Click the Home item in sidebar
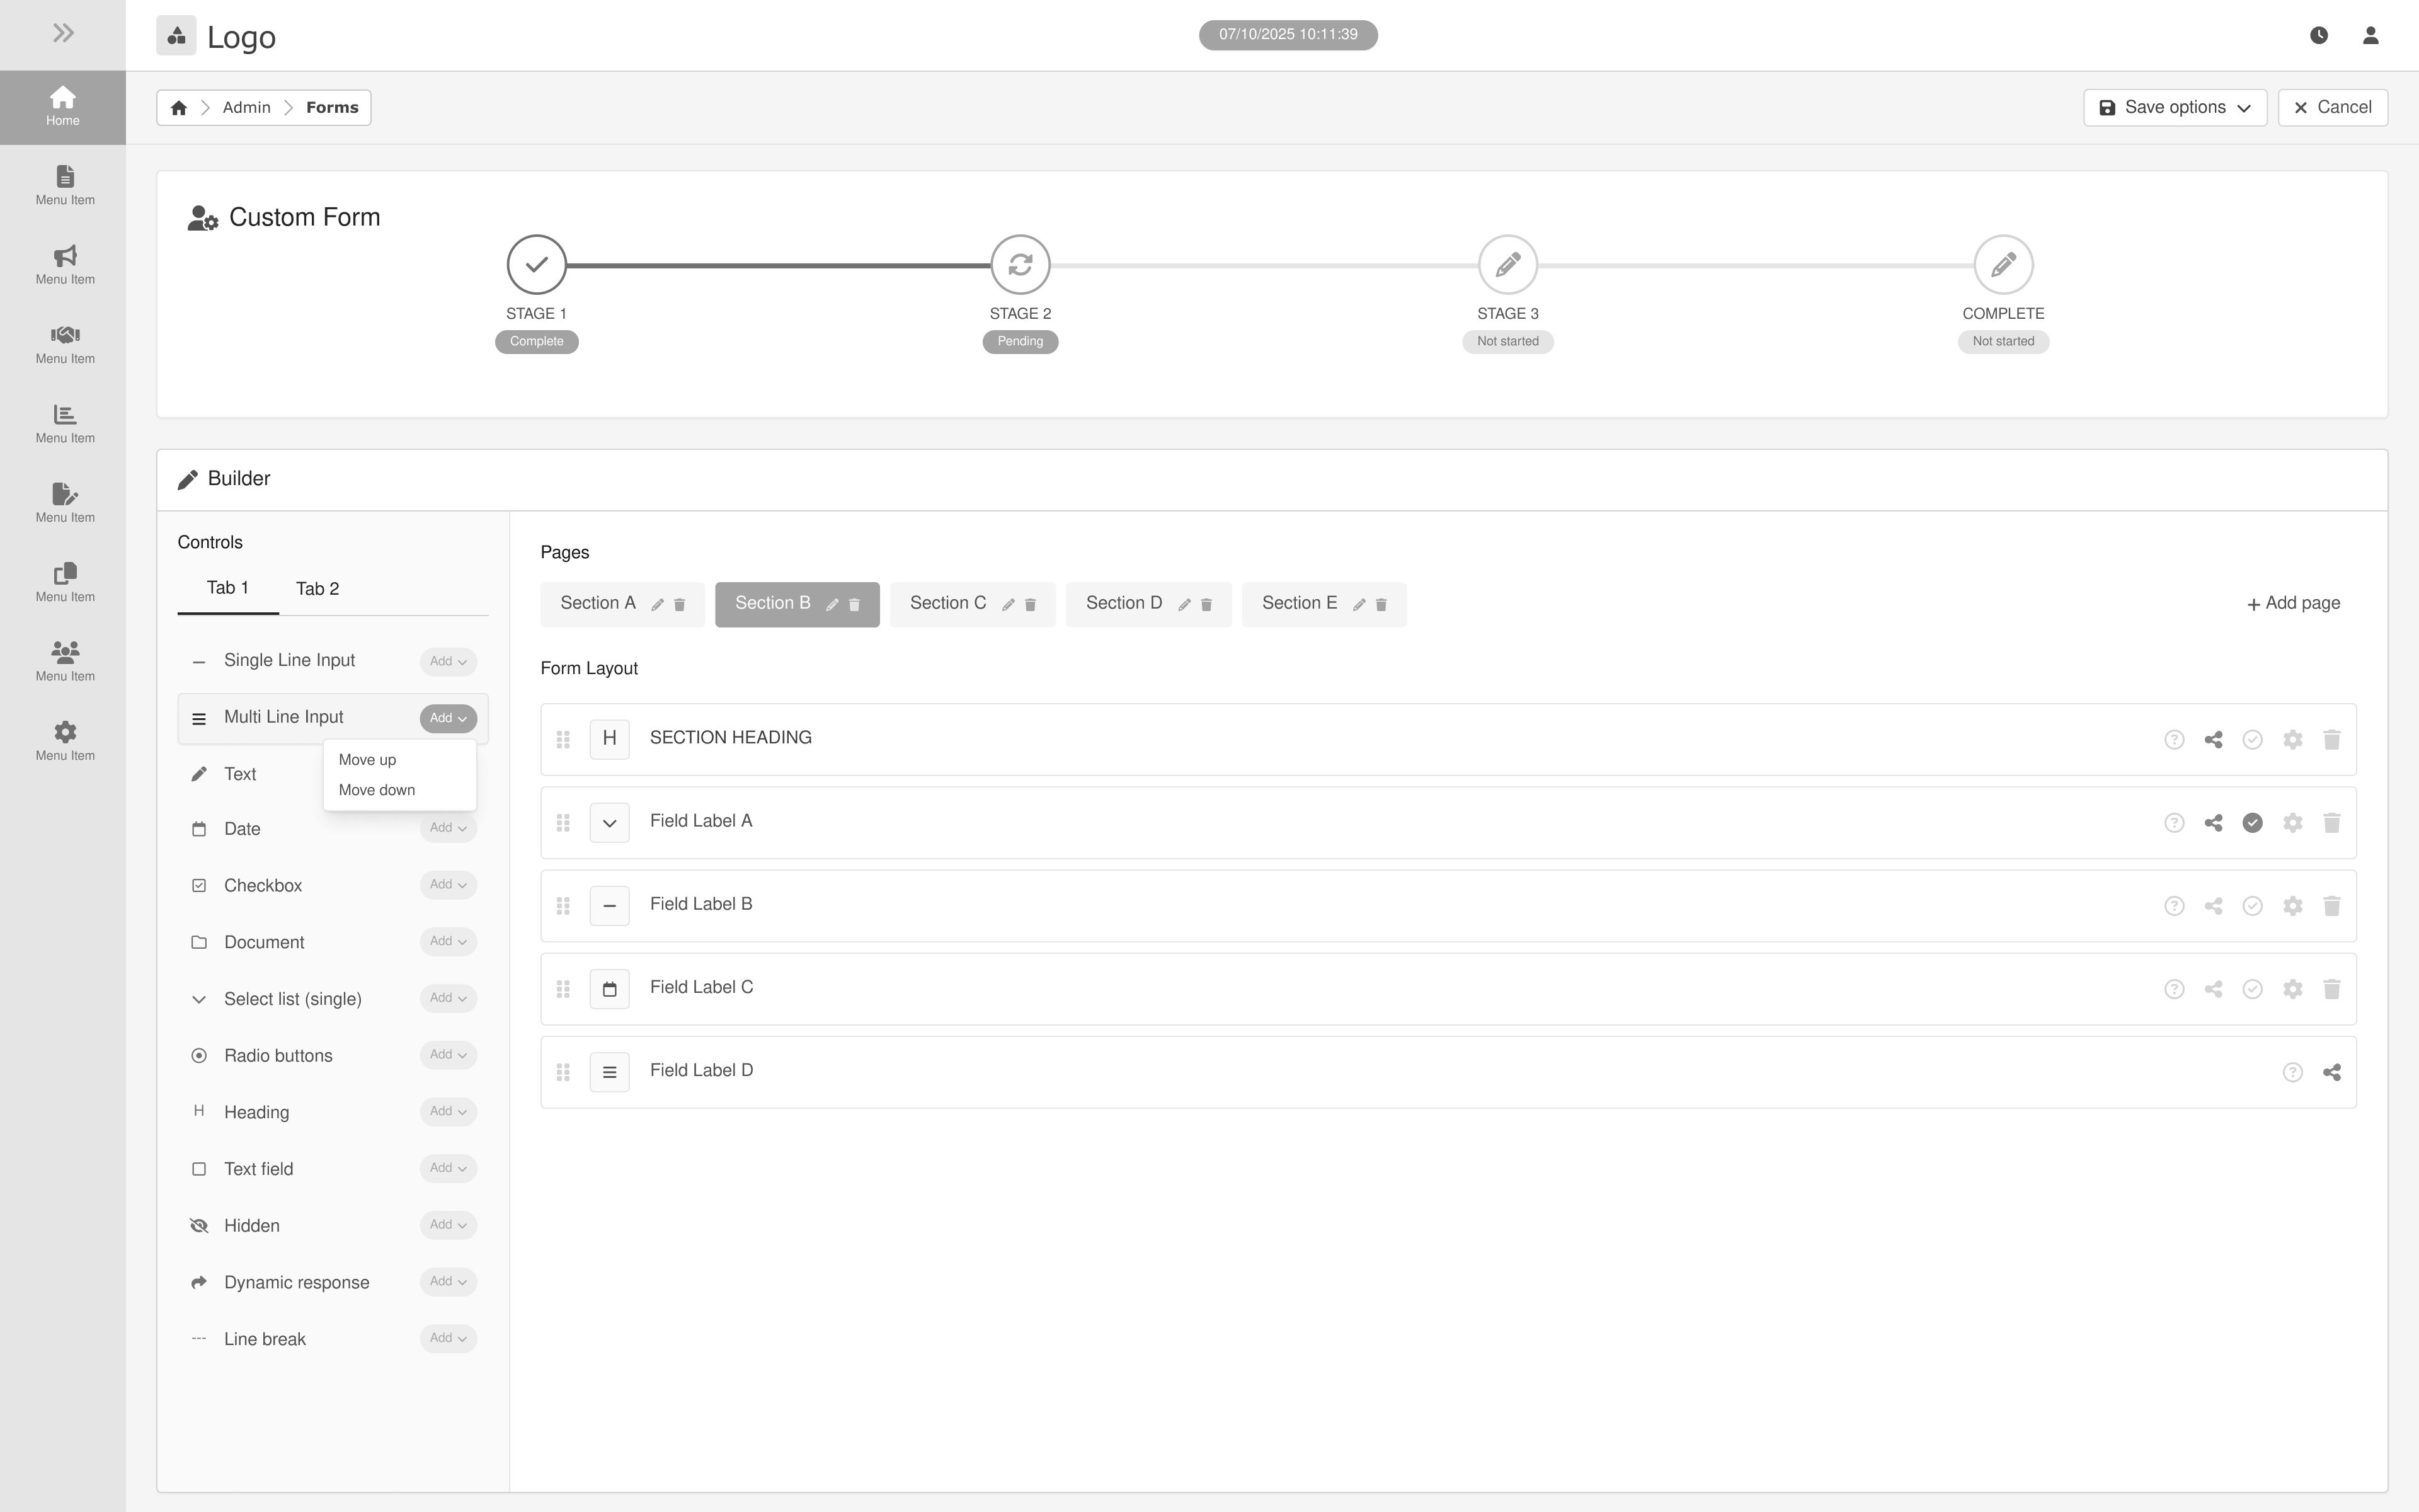Image resolution: width=2419 pixels, height=1512 pixels. 63,107
